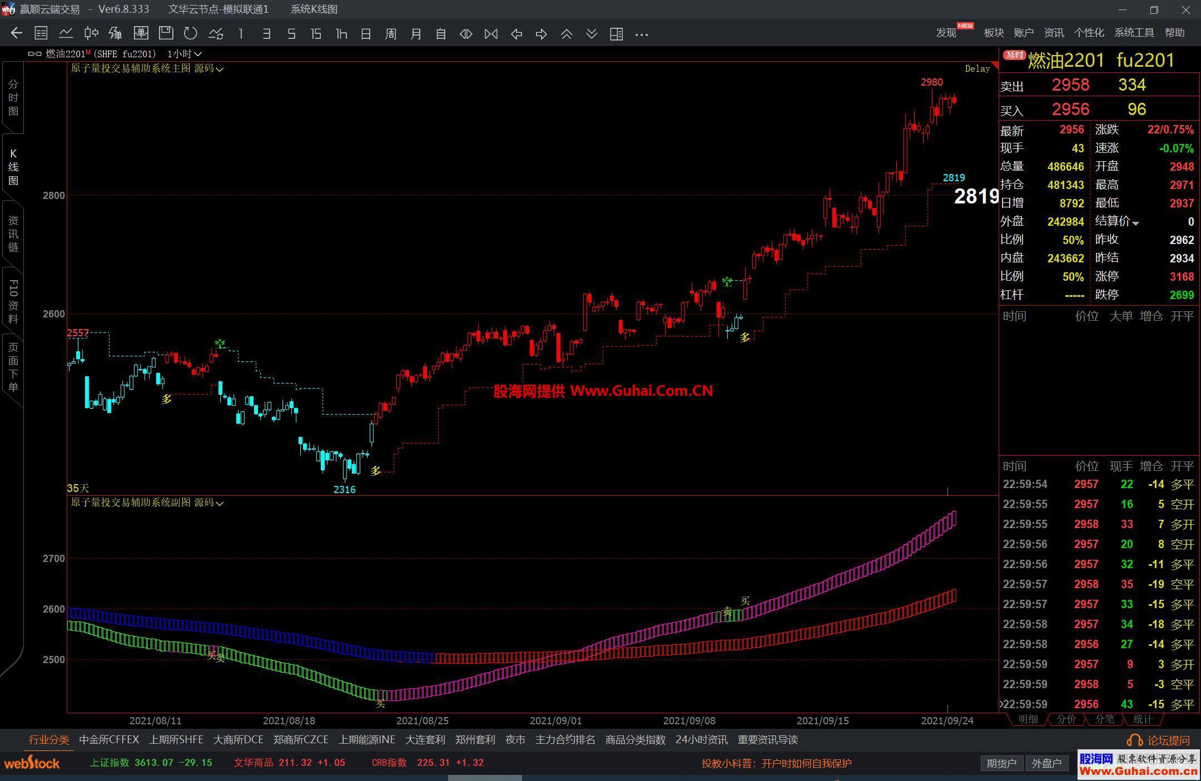Click the save disk icon
The height and width of the screenshot is (781, 1201).
pyautogui.click(x=166, y=34)
